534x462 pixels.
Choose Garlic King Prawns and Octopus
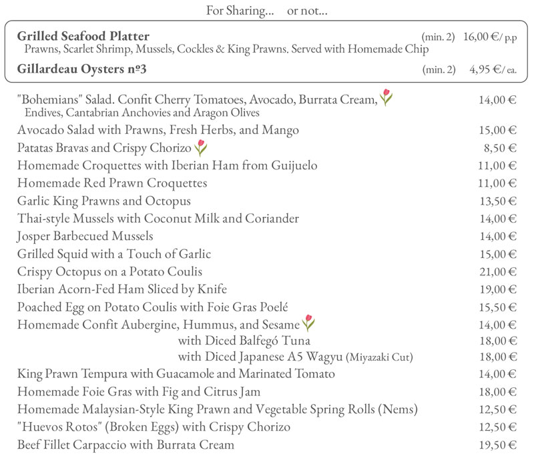(104, 201)
